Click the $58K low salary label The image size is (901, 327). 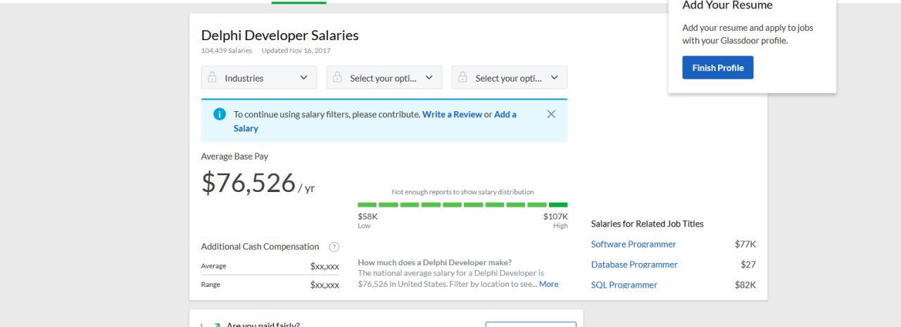click(368, 217)
